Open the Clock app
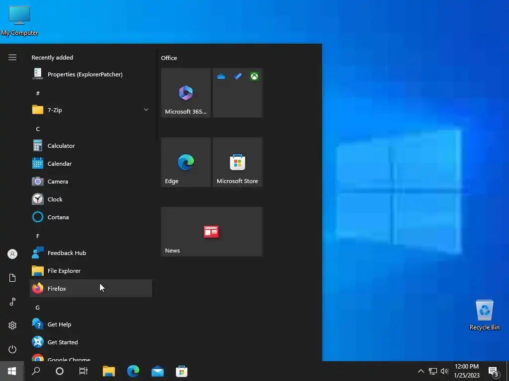 [x=91, y=199]
